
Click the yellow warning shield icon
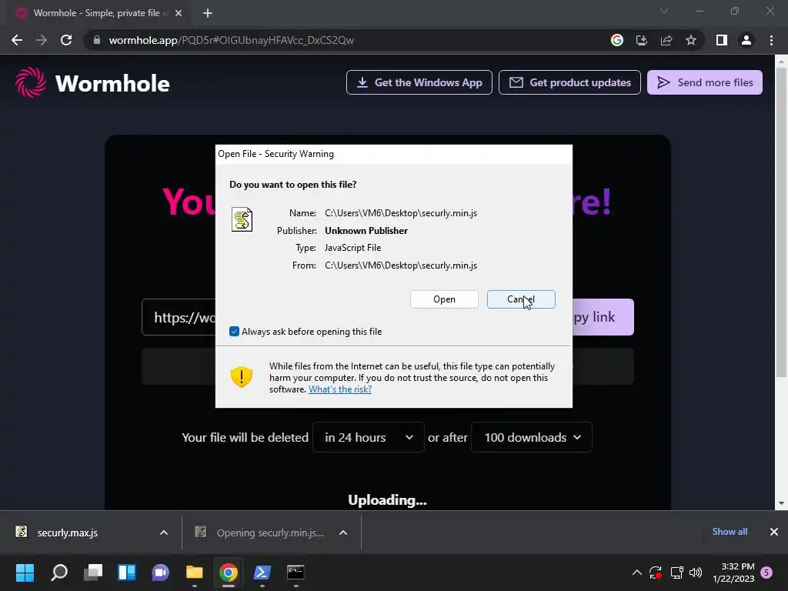(x=241, y=376)
